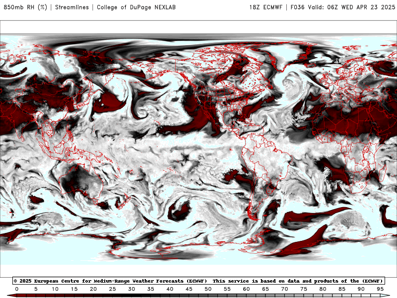This screenshot has width=397, height=298.
Task: Click the "35" label on the color scale
Action: tap(151, 289)
